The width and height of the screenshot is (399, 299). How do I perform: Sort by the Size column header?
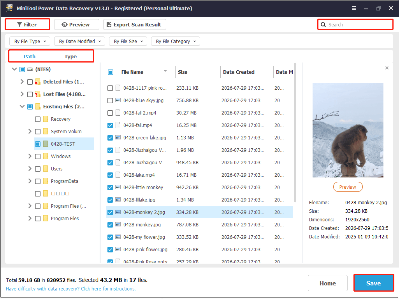point(183,72)
